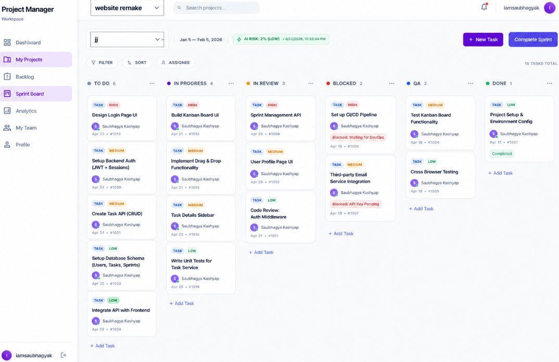The image size is (559, 362).
Task: Add Task in the QA column
Action: 421,209
